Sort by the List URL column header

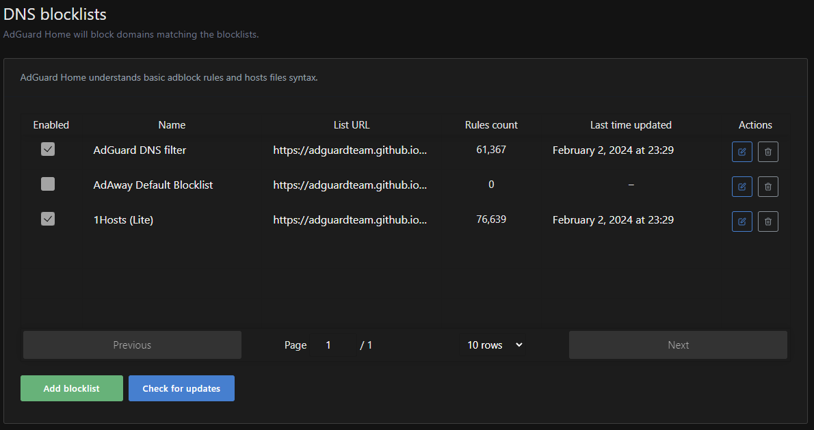tap(352, 125)
